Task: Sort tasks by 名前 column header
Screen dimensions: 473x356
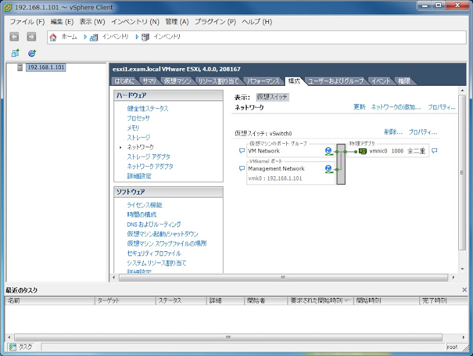Action: pos(50,301)
